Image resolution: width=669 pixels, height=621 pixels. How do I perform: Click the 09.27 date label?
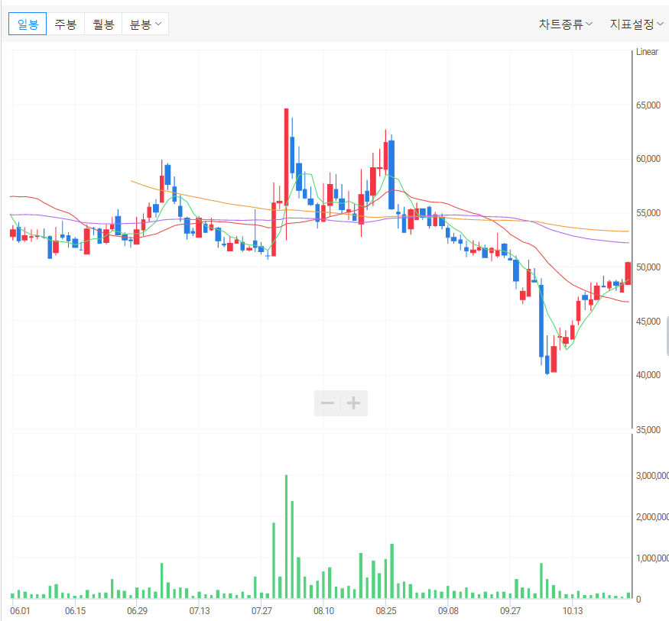[510, 611]
